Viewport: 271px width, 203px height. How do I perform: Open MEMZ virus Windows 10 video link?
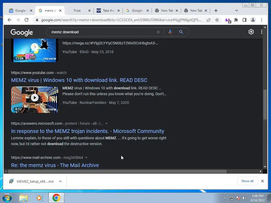pos(79,80)
